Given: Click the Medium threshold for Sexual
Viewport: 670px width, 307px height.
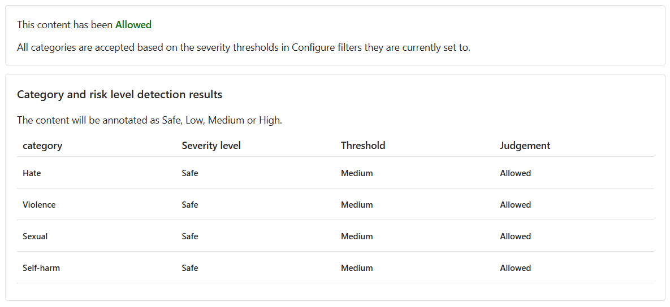Looking at the screenshot, I should point(357,236).
